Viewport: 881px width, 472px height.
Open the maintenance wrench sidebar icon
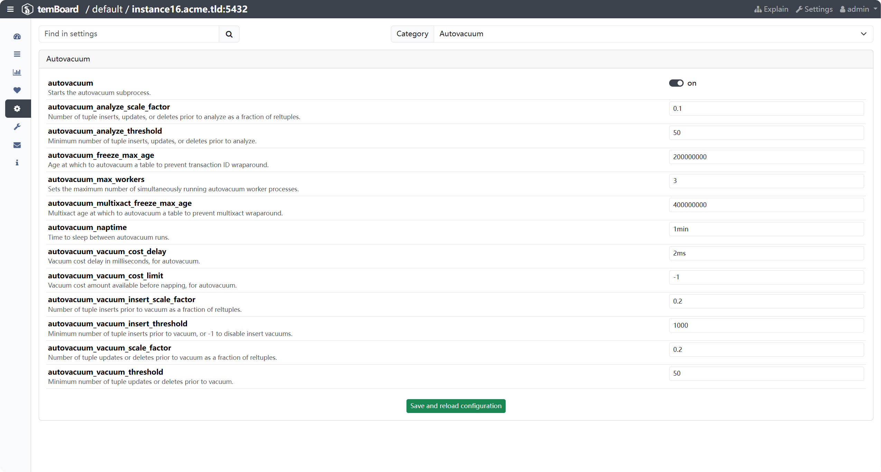click(x=17, y=127)
